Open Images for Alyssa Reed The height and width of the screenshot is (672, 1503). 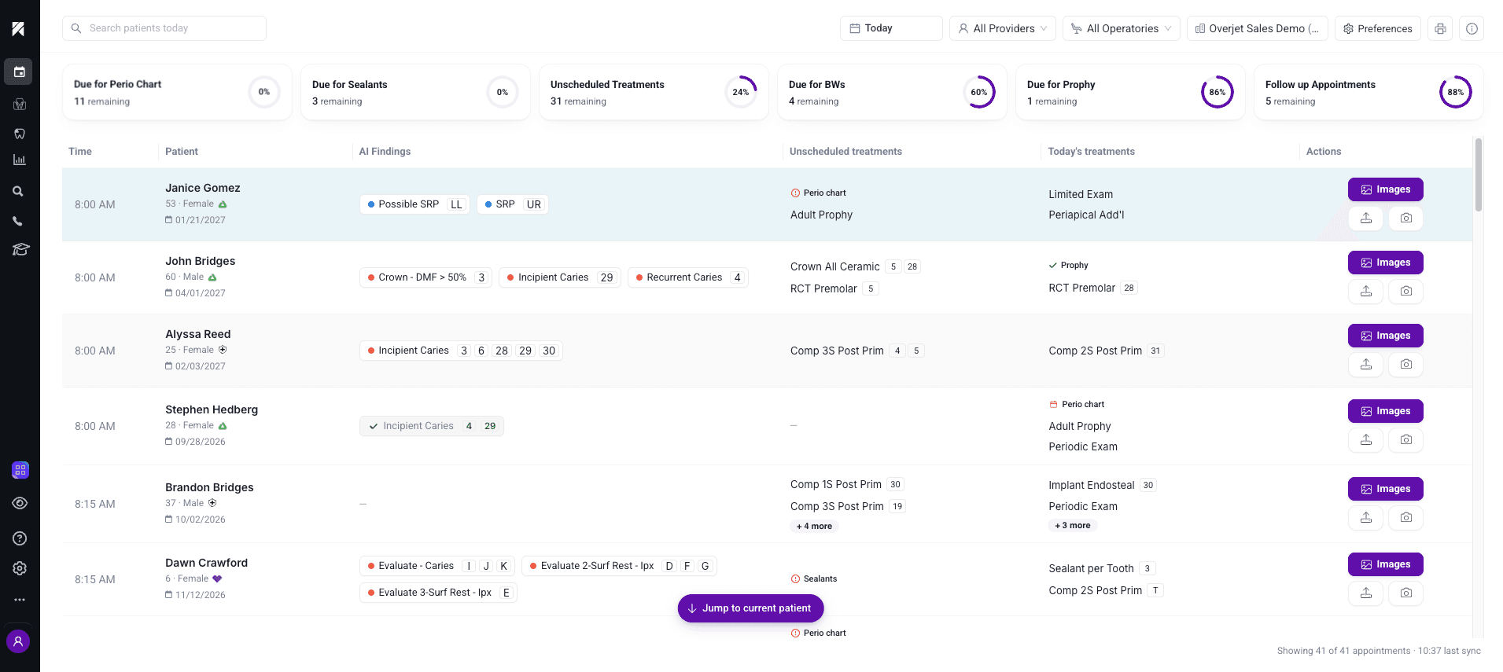(1386, 336)
